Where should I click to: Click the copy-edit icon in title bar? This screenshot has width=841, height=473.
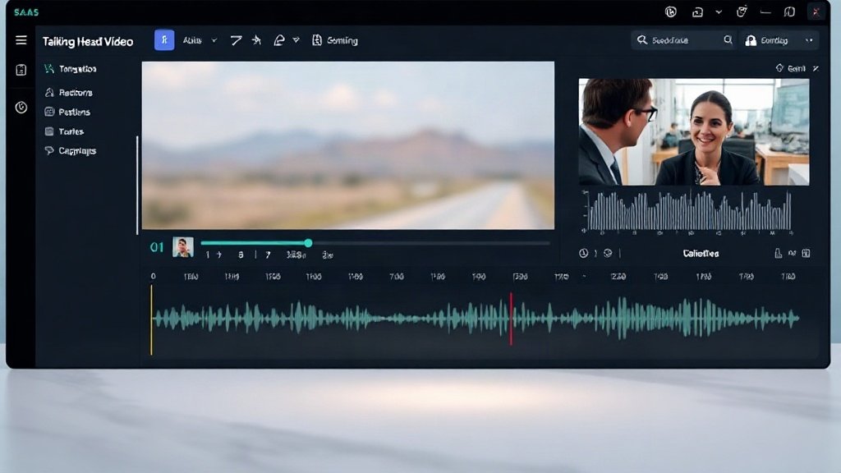point(742,11)
